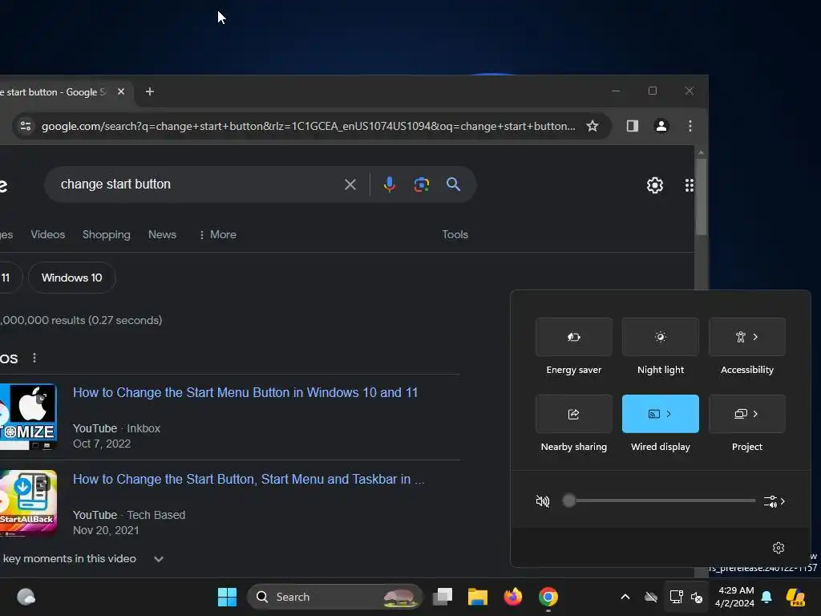The width and height of the screenshot is (821, 616).
Task: Bookmark this page with the star icon
Action: click(592, 126)
